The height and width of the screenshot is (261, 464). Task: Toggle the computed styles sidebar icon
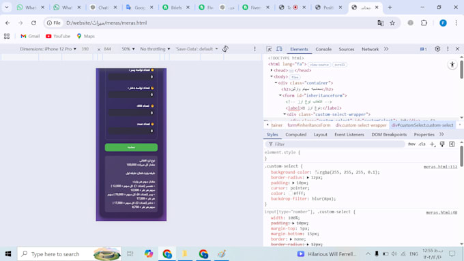[x=452, y=144]
